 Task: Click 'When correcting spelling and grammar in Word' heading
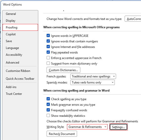[77, 91]
